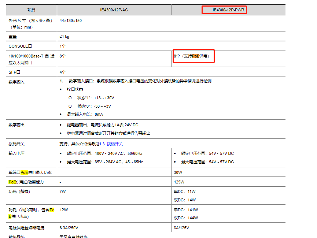
Task: Click the 最大输入电流：8mA line
Action: click(85, 114)
